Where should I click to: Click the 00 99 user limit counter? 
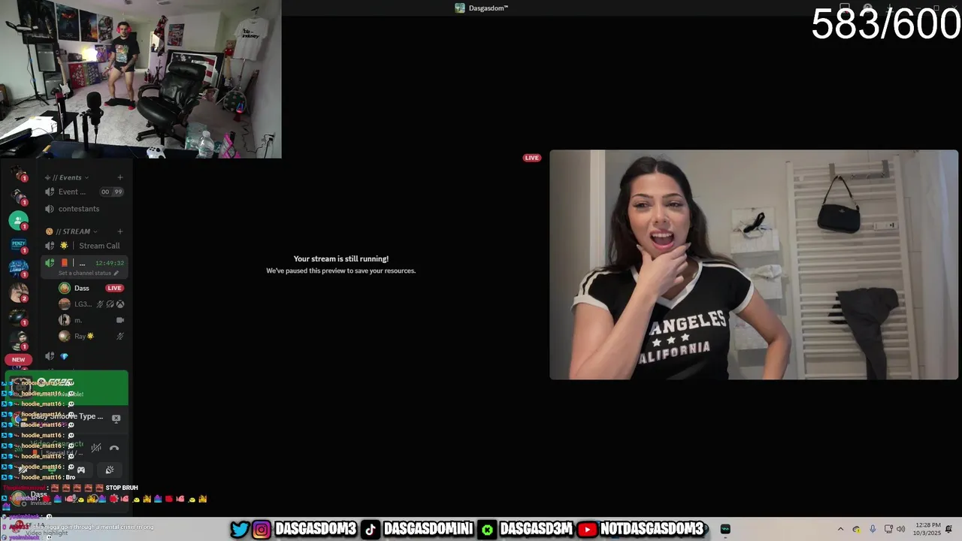coord(111,192)
